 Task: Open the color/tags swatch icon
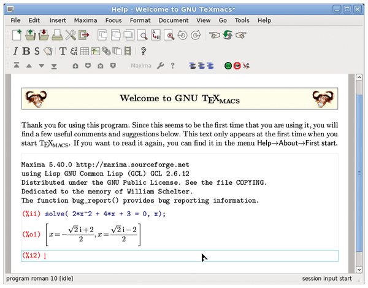click(48, 51)
